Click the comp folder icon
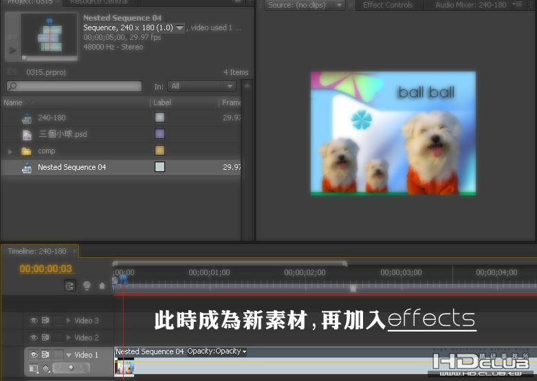This screenshot has height=381, width=537. [x=26, y=151]
